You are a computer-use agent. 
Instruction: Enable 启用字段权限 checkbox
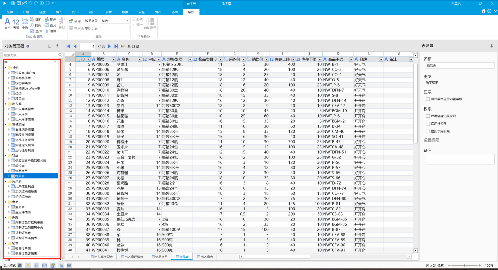click(428, 131)
